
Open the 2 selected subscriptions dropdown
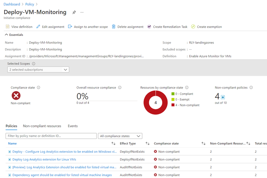coord(38,69)
